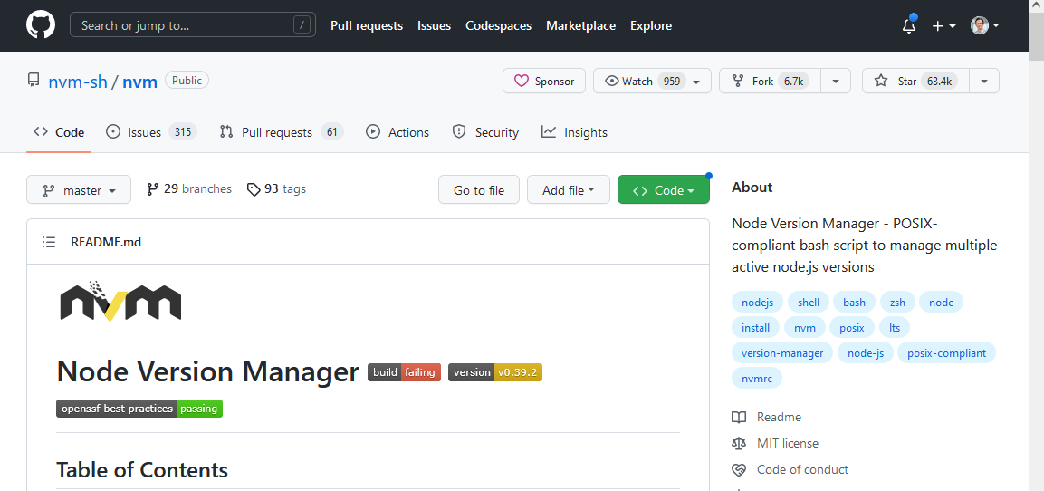Open the master branch selector
This screenshot has height=491, width=1044.
(x=79, y=190)
